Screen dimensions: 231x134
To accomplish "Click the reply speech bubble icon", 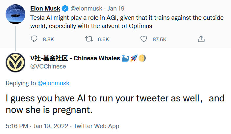I will click(x=35, y=39).
